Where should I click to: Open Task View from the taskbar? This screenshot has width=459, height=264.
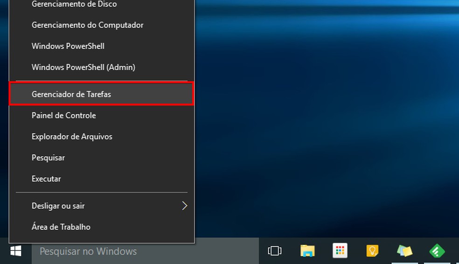point(275,251)
